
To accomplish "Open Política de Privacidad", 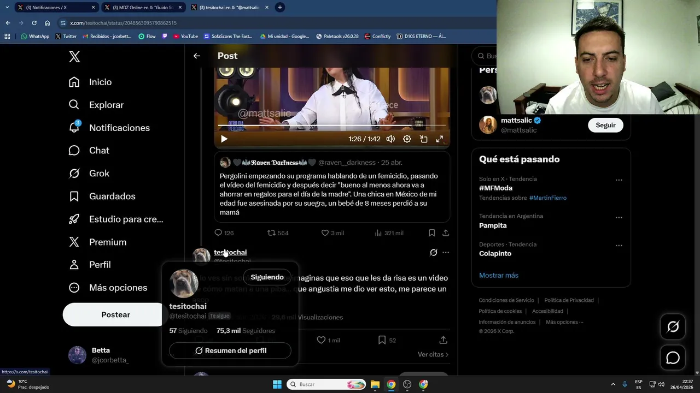I will [x=569, y=300].
